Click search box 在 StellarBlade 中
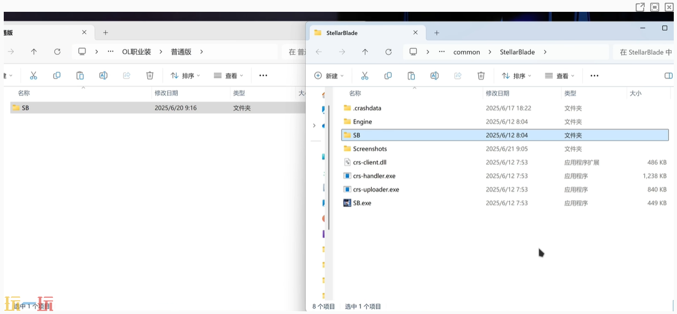 point(643,52)
